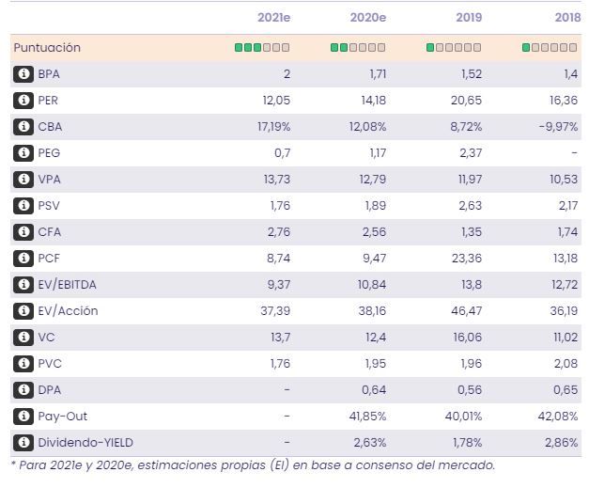Show Dividendo-YIELD info icon details
The width and height of the screenshot is (589, 488).
coord(23,443)
